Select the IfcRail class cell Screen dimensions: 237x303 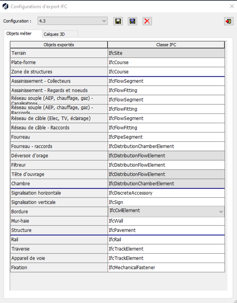click(x=166, y=240)
